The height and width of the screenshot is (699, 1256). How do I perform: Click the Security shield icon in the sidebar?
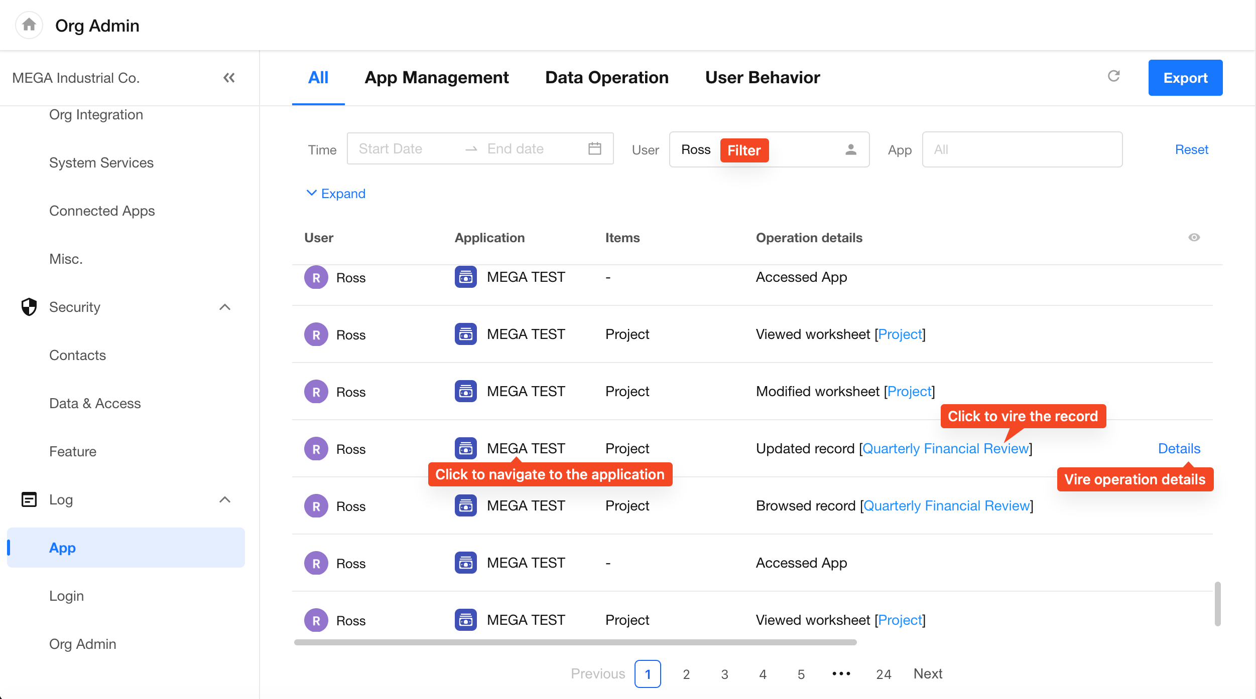coord(29,307)
